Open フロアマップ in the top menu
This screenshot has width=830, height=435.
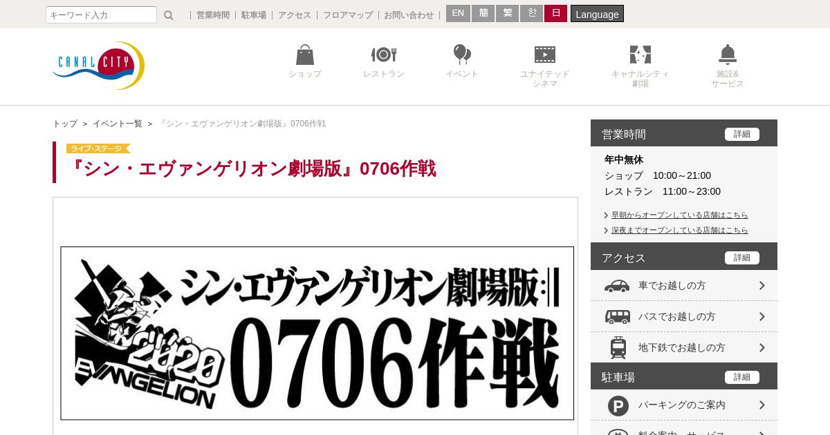coord(348,15)
